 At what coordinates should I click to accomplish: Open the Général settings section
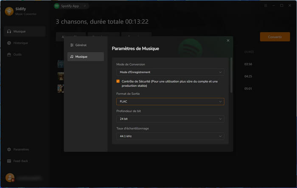tap(86, 45)
